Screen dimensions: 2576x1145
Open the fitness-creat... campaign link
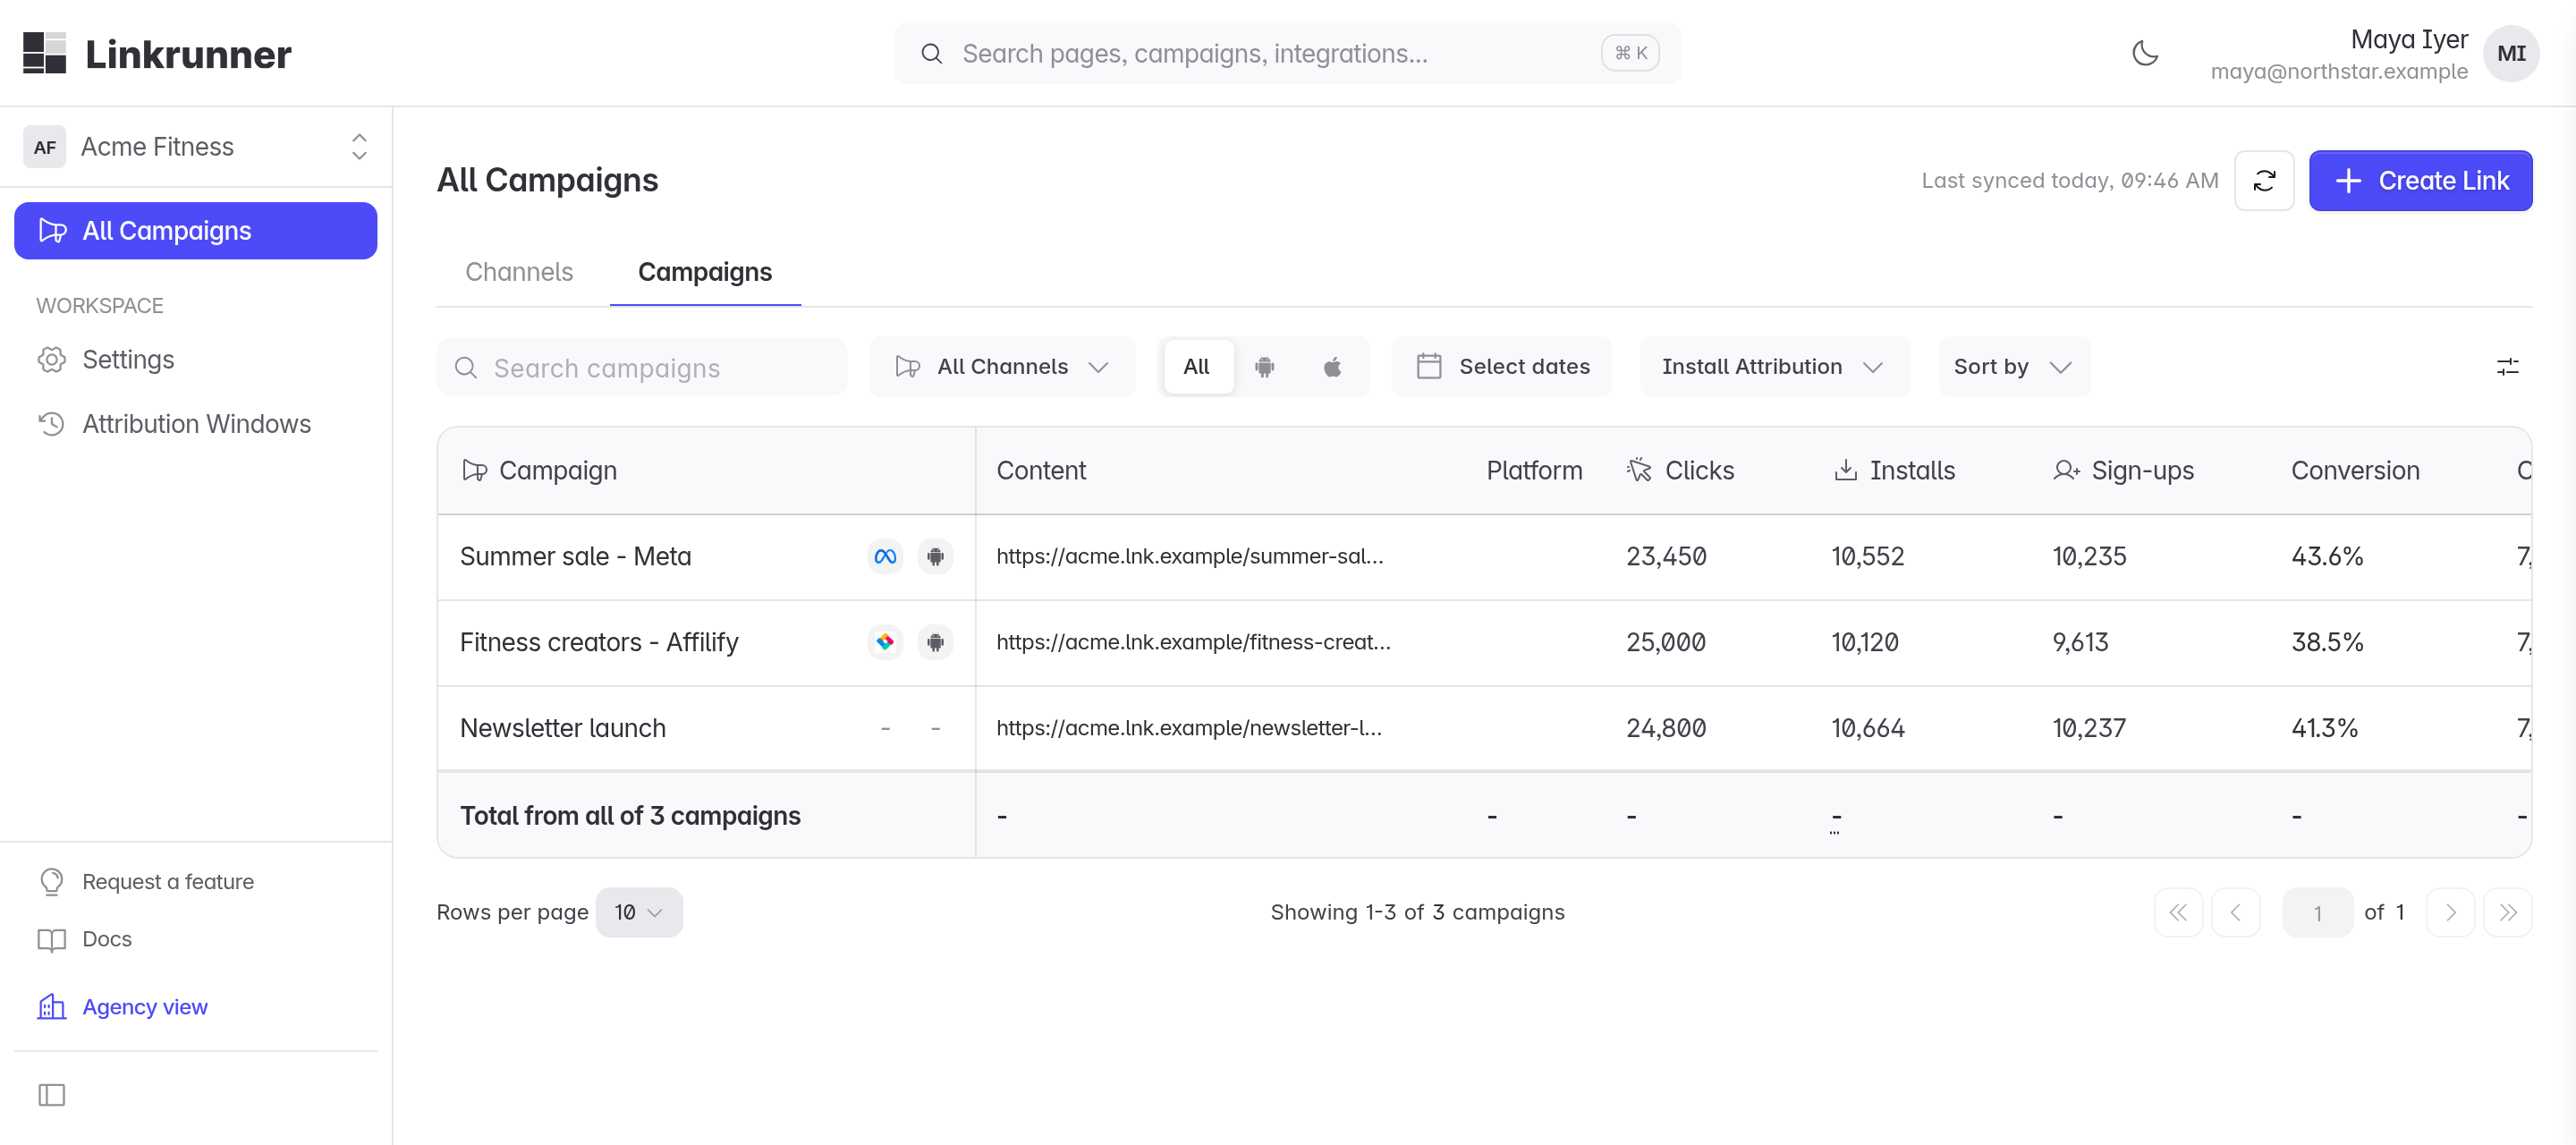coord(1193,642)
